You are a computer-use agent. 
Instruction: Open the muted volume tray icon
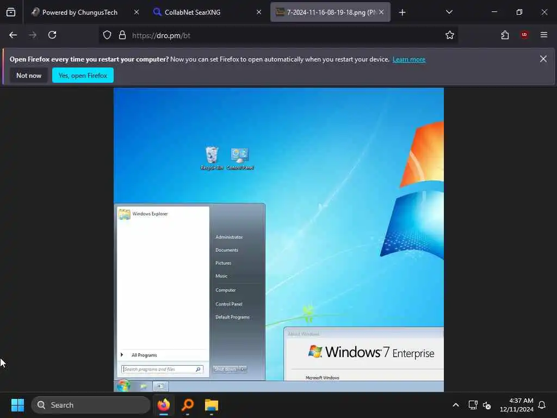tap(487, 405)
